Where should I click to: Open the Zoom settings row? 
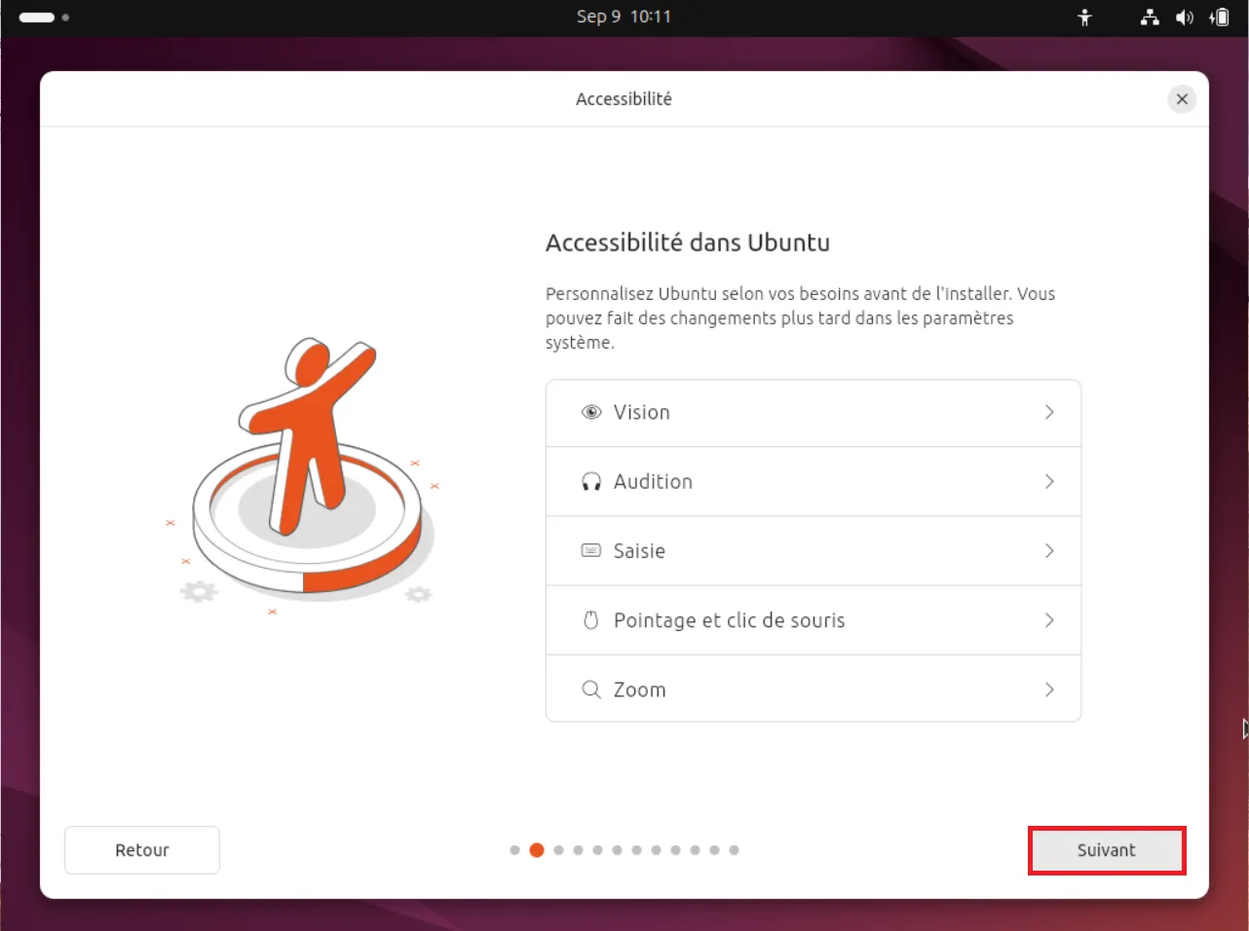click(x=814, y=689)
